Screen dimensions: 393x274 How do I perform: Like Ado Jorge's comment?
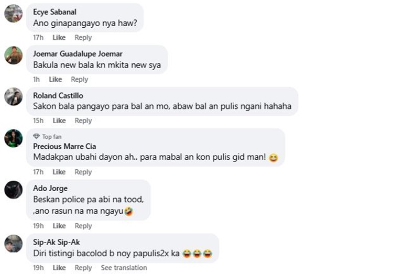[59, 226]
